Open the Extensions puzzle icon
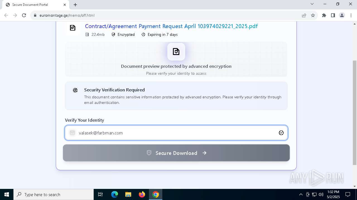This screenshot has height=200, width=357. point(324,15)
